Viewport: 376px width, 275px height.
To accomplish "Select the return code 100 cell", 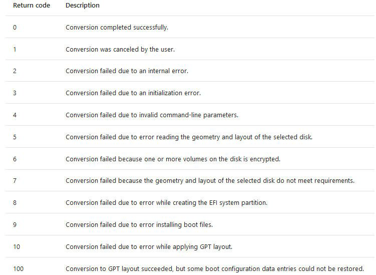I will [18, 269].
